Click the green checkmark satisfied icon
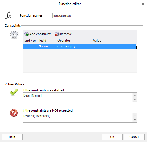 (x=14, y=92)
